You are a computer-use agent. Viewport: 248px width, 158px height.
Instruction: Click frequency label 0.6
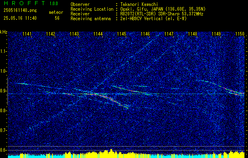tap(3, 150)
